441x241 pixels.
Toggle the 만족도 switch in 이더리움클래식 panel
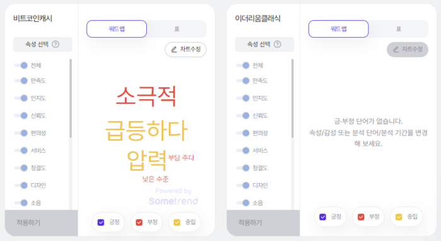tap(243, 81)
